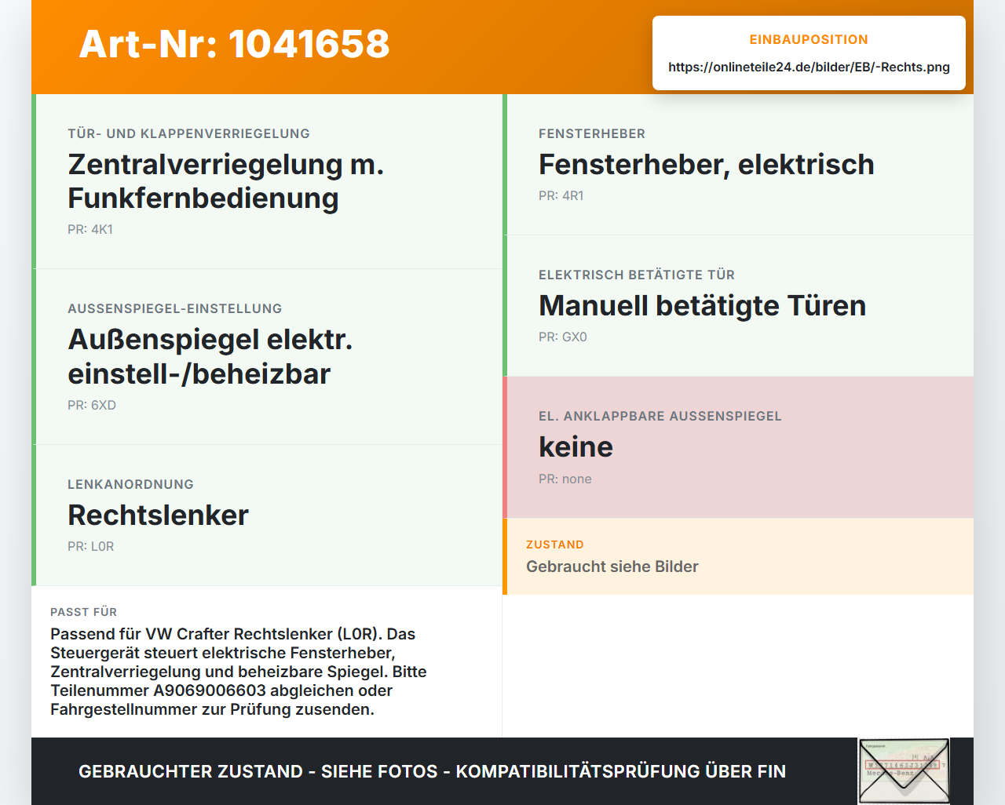Click the Art-Nr: 1041658 heading
1005x805 pixels.
(234, 44)
